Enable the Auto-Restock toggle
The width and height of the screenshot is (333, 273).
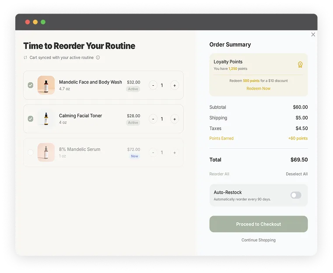click(x=296, y=195)
